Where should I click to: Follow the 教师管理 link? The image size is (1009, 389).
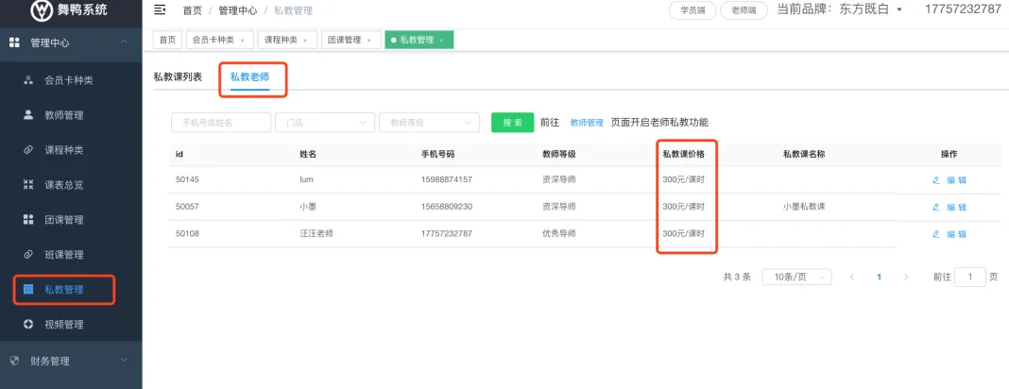point(586,123)
